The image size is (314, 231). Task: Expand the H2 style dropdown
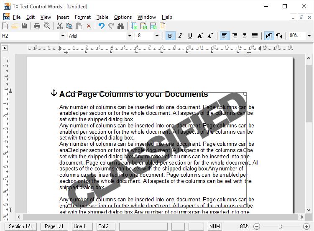point(63,36)
